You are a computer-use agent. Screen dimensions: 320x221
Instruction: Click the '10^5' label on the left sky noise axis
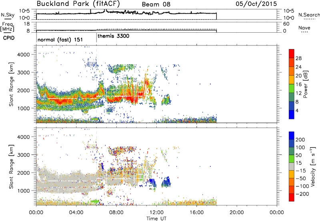click(x=24, y=11)
